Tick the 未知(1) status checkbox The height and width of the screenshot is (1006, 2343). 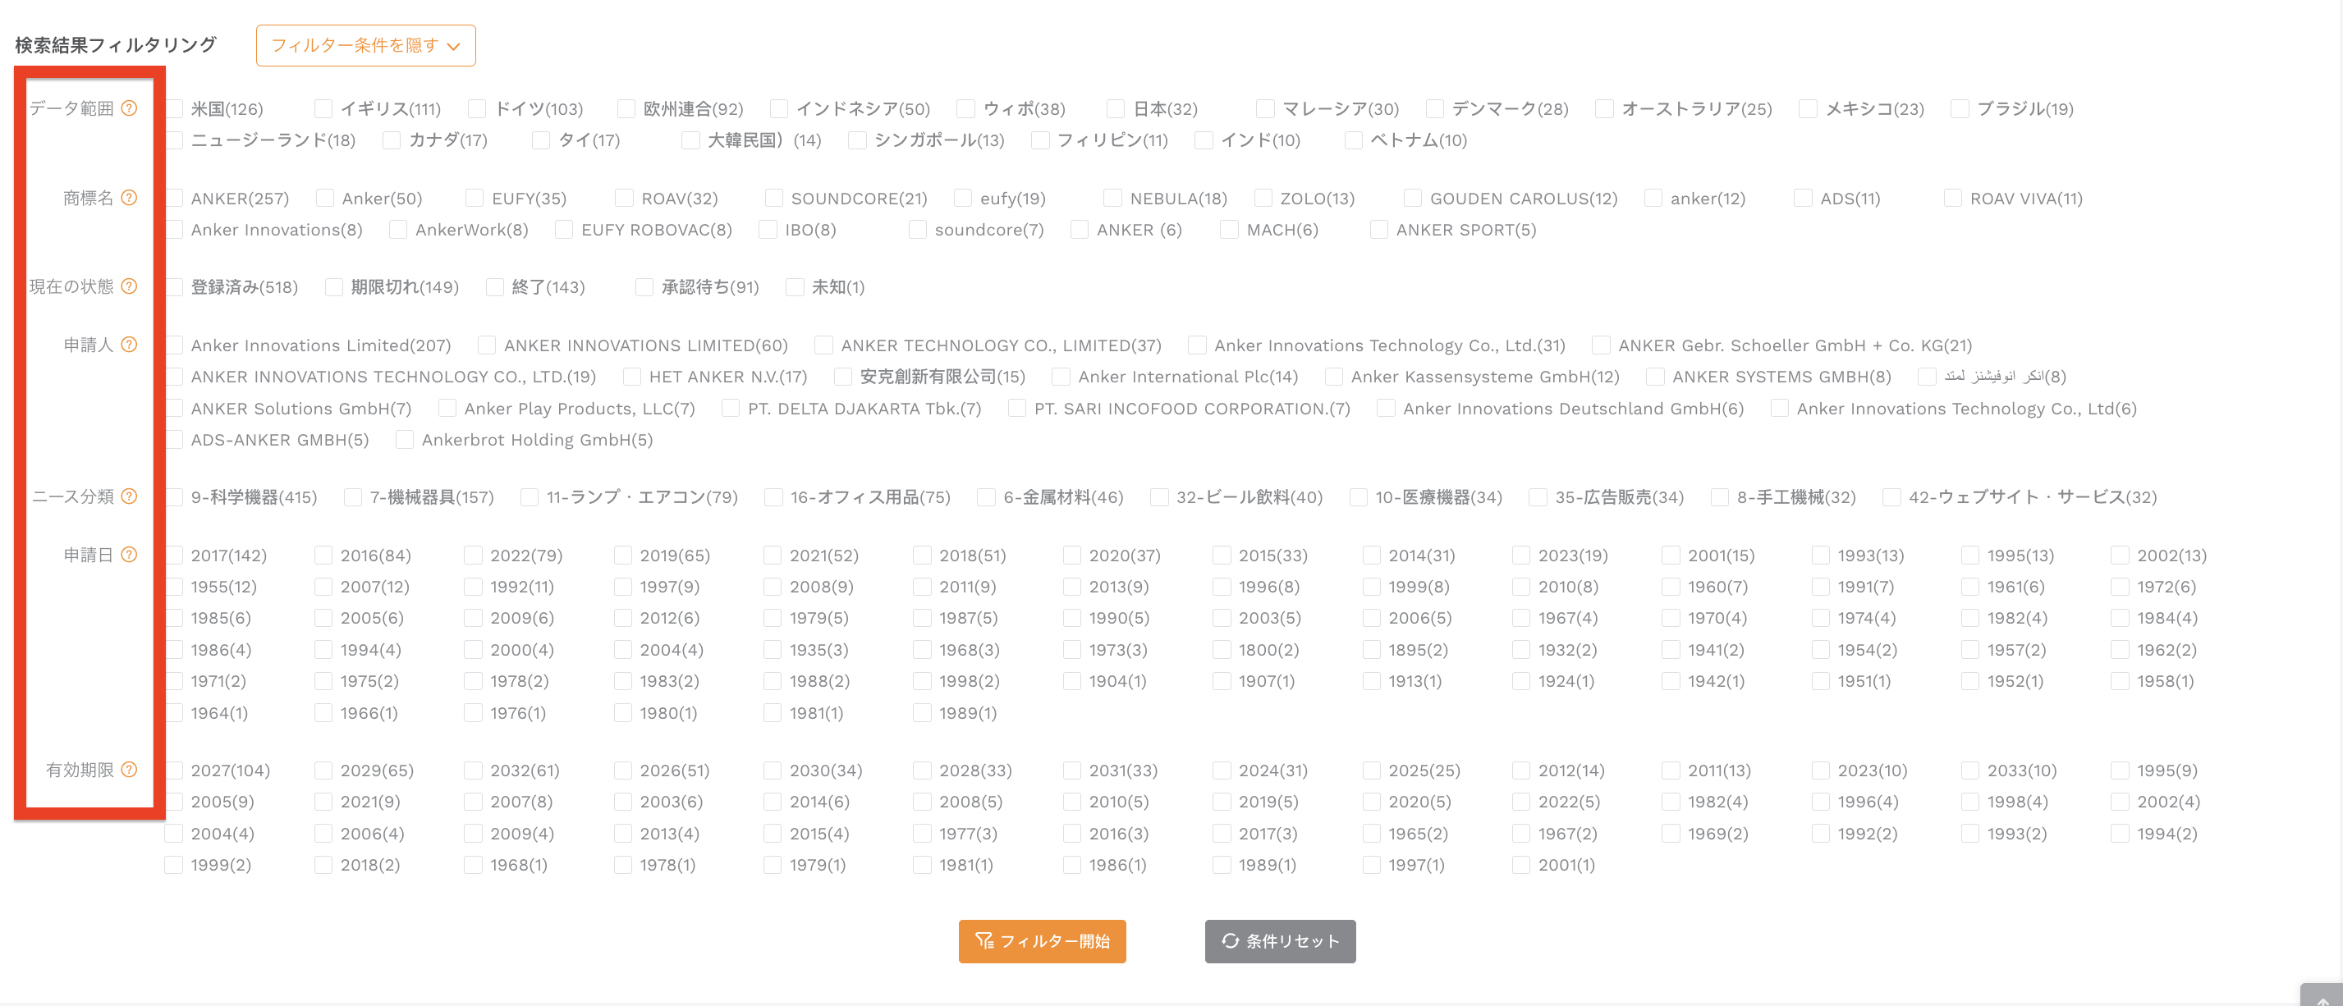click(795, 287)
